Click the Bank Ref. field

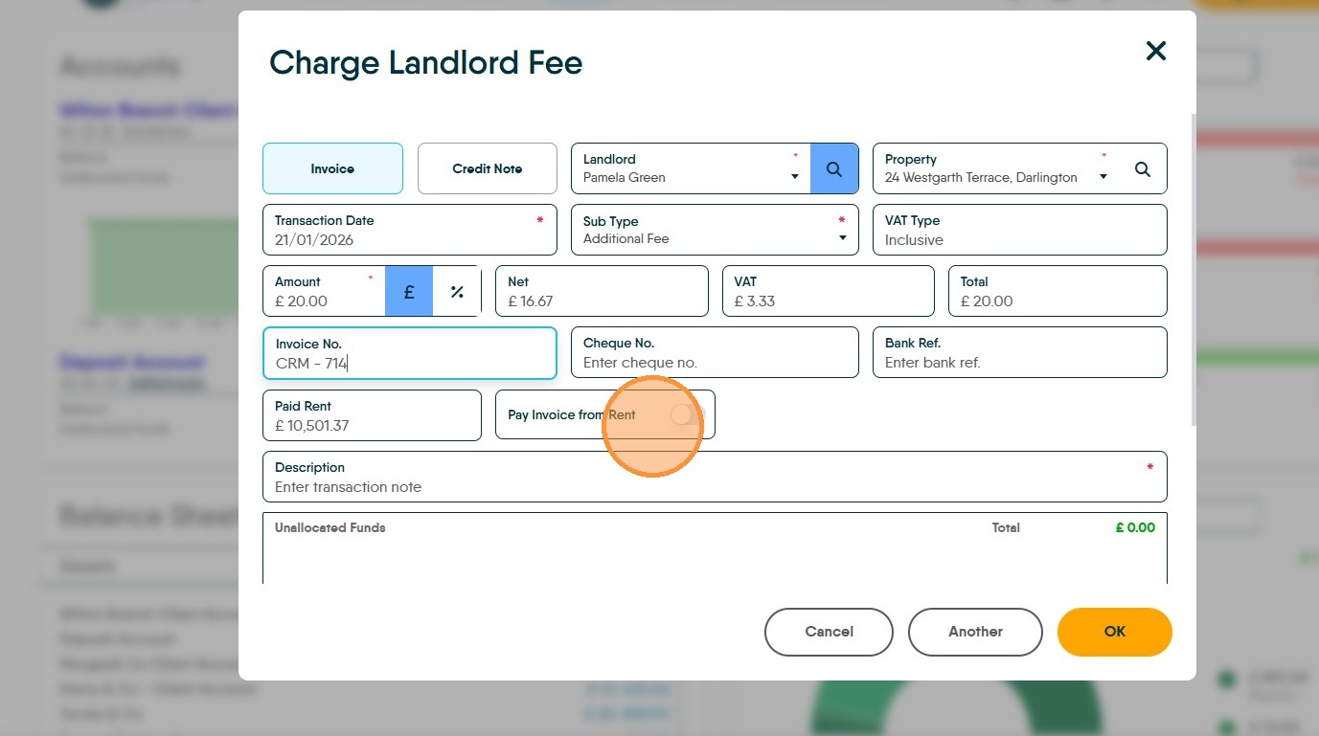click(1020, 352)
